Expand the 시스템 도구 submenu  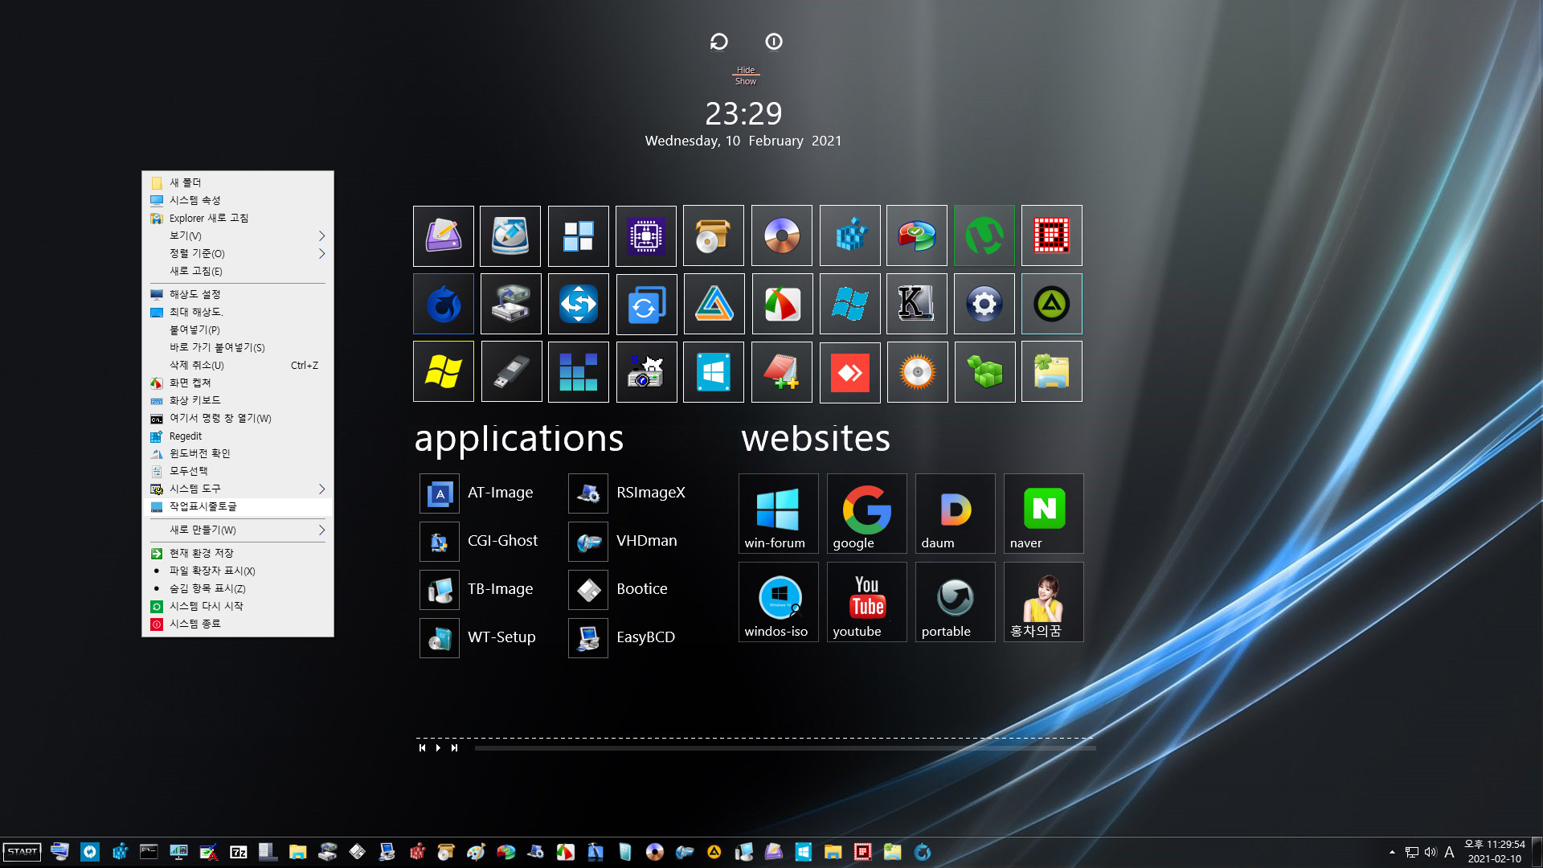click(238, 489)
